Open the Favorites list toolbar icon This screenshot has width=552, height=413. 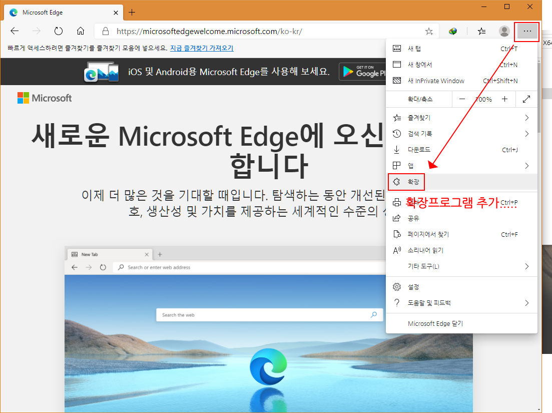[481, 32]
